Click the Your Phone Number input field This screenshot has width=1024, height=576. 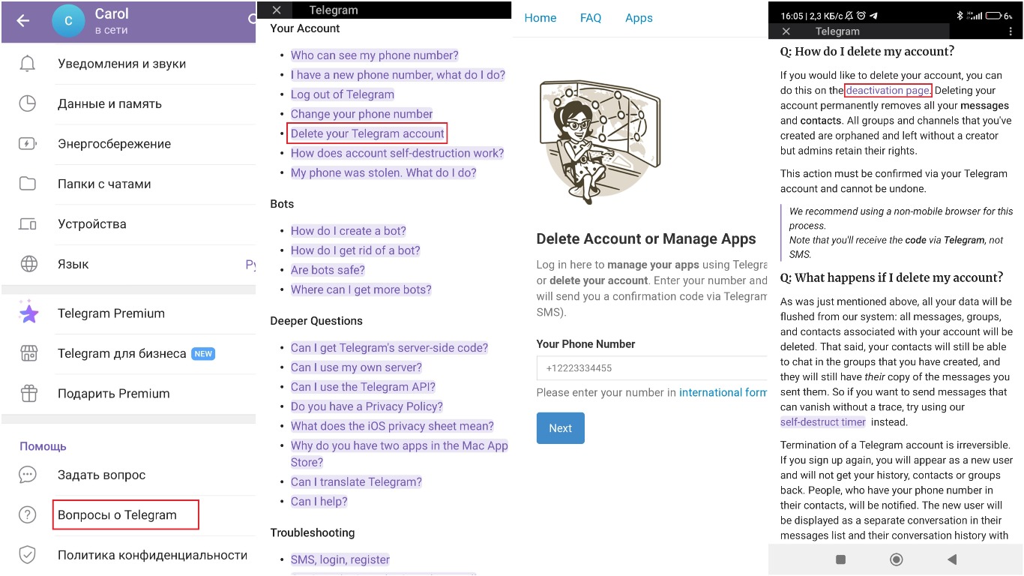point(652,368)
